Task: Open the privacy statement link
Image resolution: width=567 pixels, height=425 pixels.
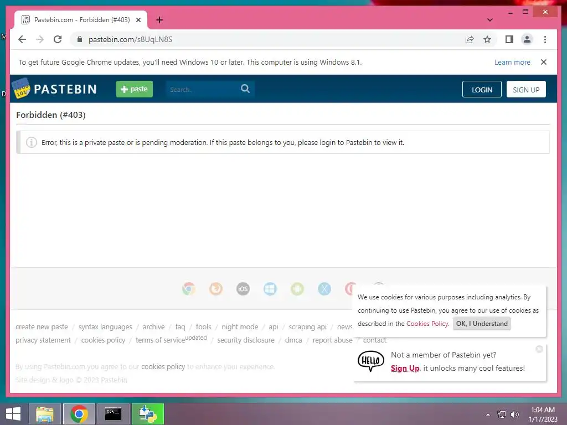Action: 43,340
